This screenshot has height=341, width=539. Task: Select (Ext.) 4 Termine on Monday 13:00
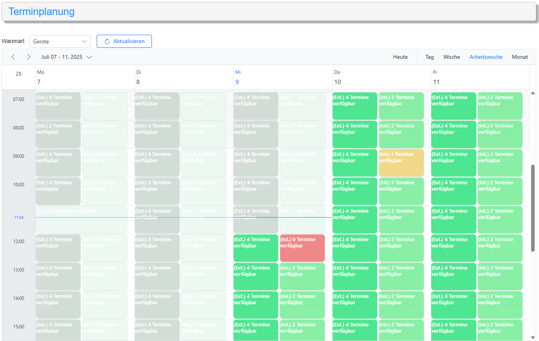tap(58, 276)
